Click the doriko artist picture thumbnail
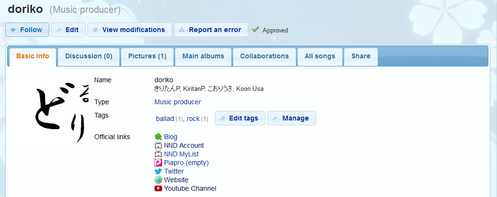Screen dimensions: 497x197 [x=53, y=109]
